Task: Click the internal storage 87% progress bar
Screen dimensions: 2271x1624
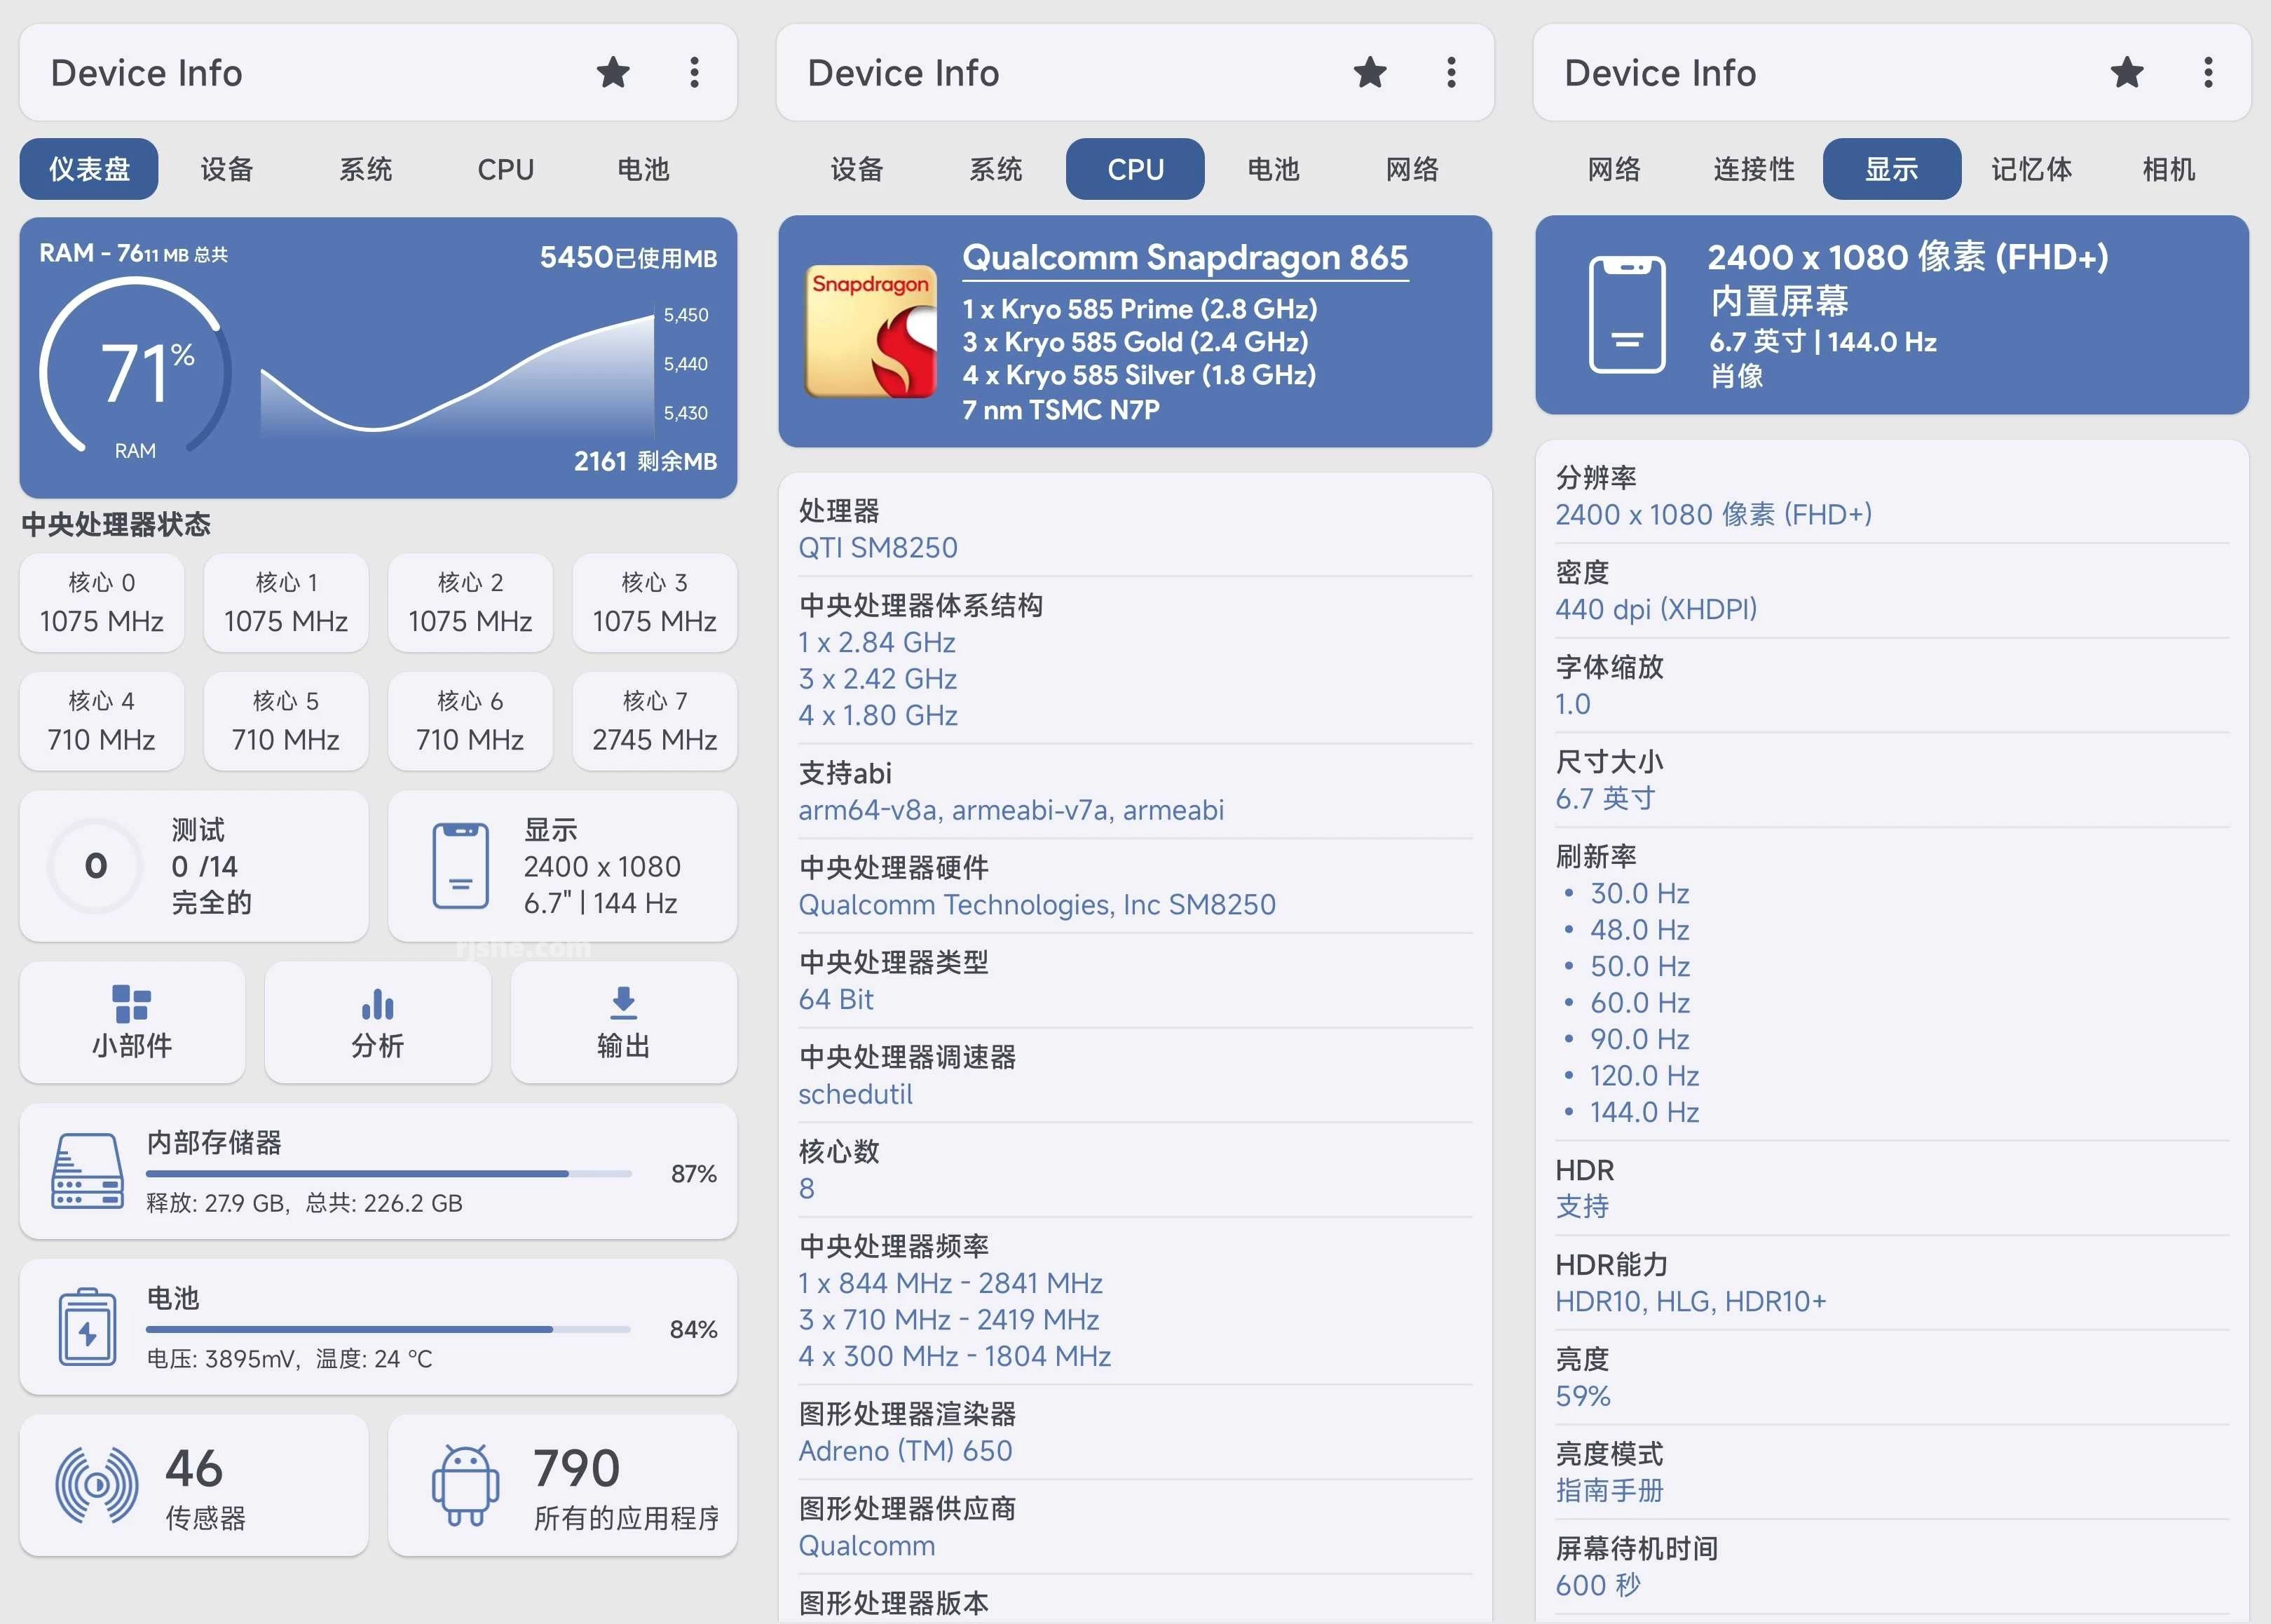Action: (389, 1174)
